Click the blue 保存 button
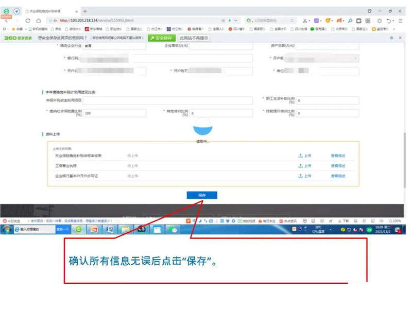Image resolution: width=412 pixels, height=309 pixels. pos(202,195)
